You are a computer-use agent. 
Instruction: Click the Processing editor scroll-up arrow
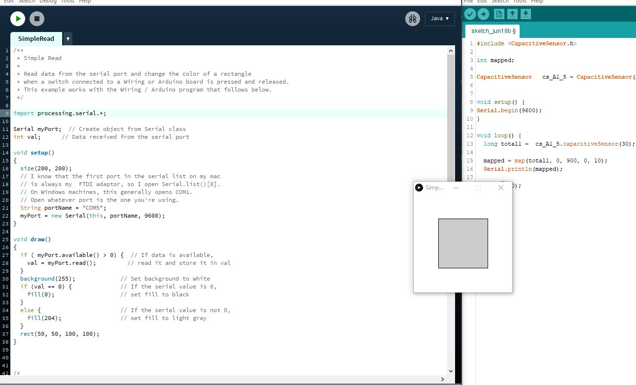[451, 50]
